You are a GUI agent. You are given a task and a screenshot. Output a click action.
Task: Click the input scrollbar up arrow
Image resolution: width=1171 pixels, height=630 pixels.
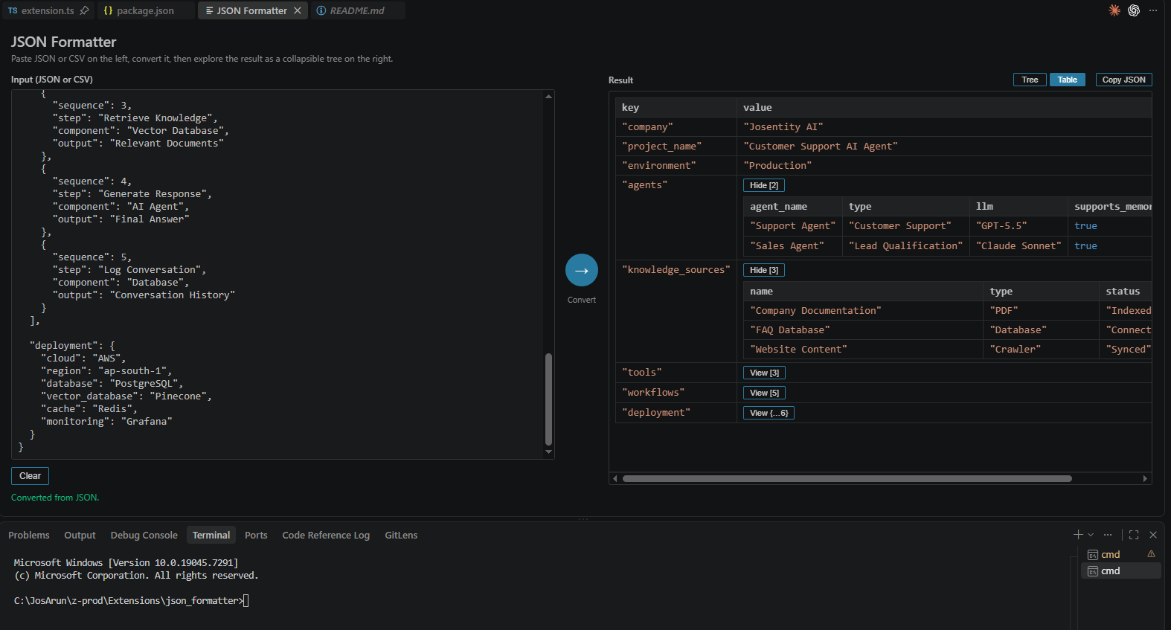(x=548, y=96)
